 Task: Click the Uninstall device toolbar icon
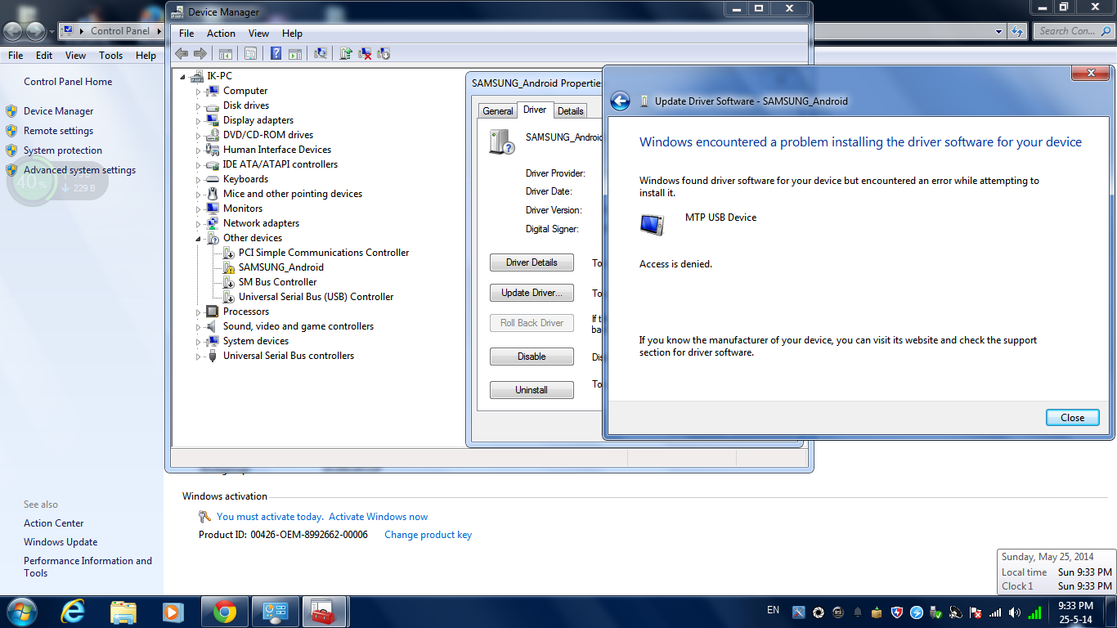pos(365,54)
